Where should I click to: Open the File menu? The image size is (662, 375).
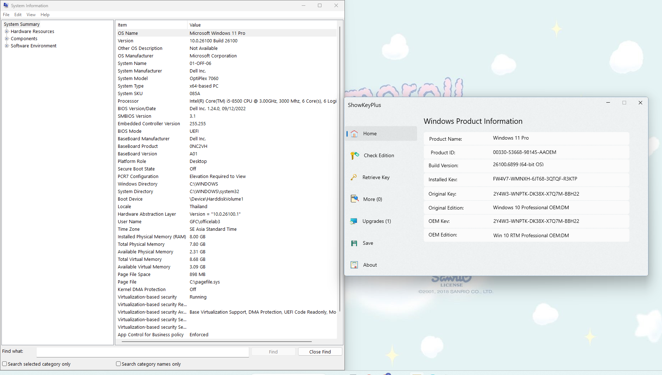[6, 15]
